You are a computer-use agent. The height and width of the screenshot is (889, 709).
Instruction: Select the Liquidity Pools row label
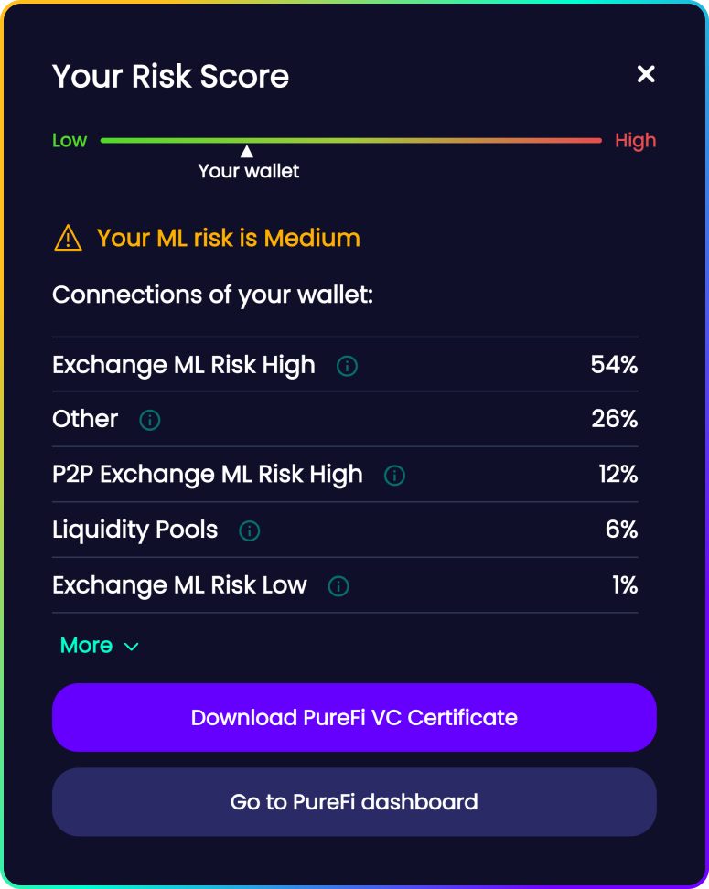click(135, 530)
